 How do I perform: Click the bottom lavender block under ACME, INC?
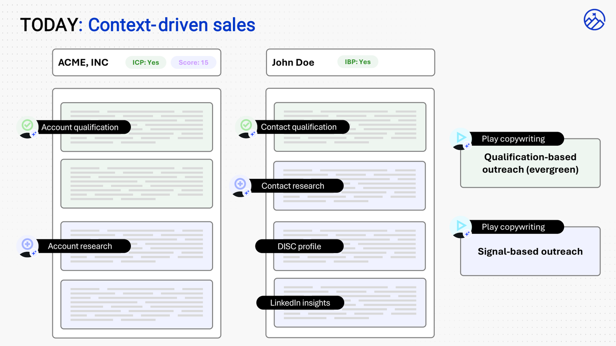(137, 304)
